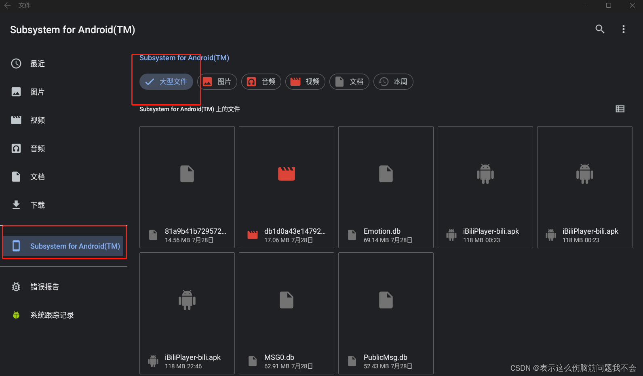
Task: Click small file icon beside PublicMsg.db name
Action: 352,361
